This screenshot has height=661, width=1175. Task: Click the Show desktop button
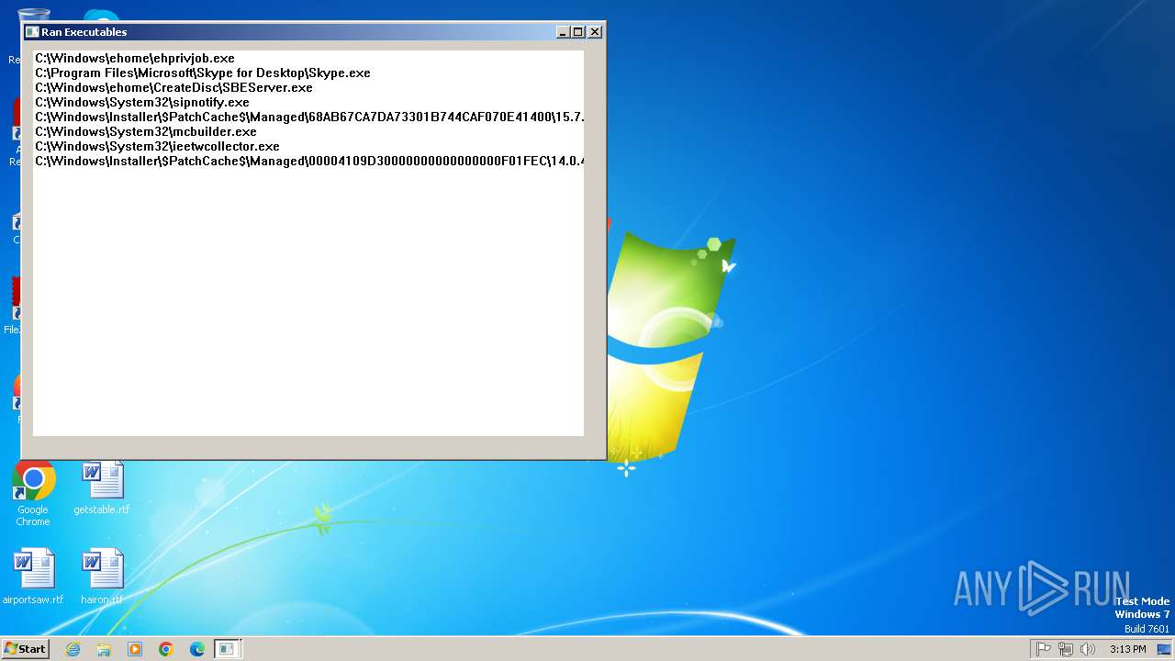pos(1164,649)
